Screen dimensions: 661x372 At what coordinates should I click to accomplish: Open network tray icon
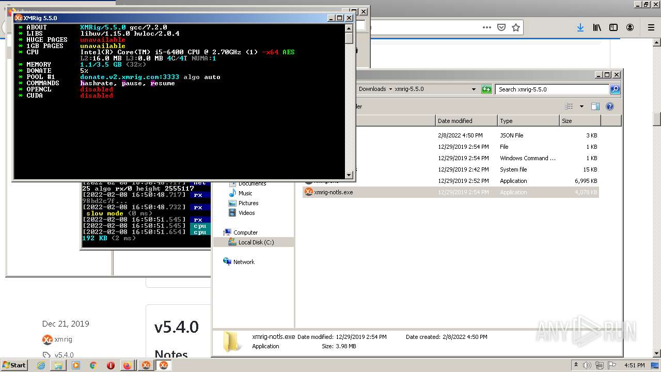(601, 365)
